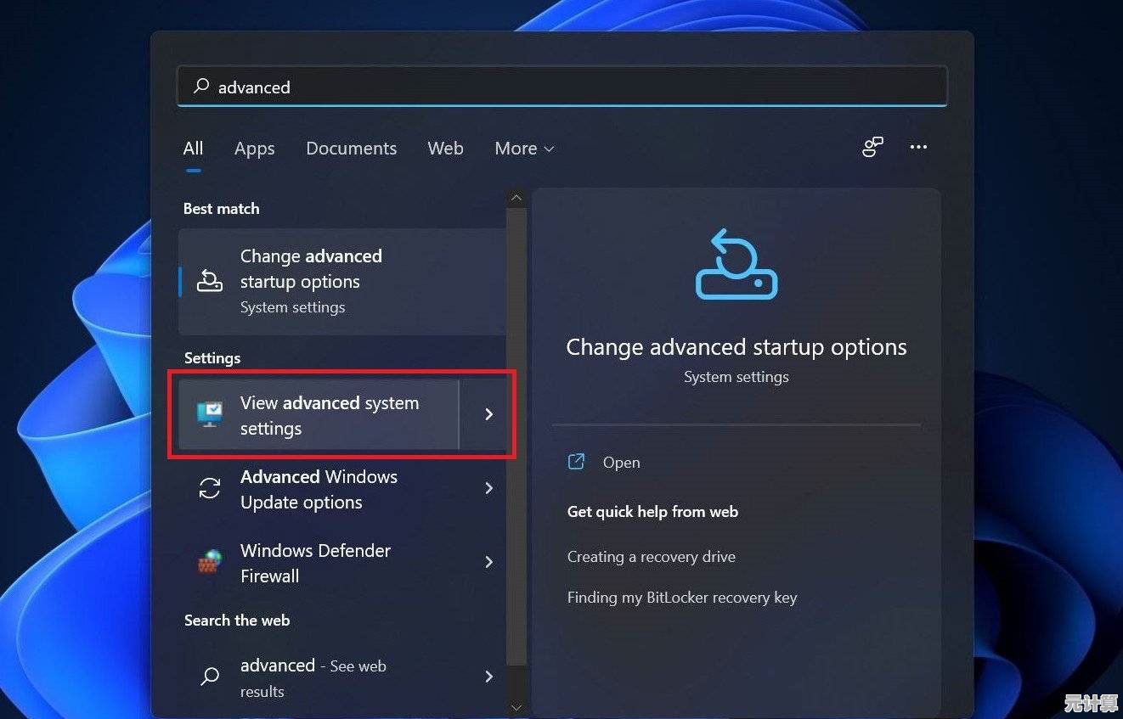Click the Windows Defender Firewall brick icon

pos(210,562)
